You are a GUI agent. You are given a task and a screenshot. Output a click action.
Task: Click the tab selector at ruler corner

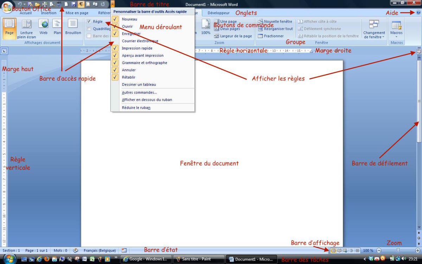click(5, 51)
